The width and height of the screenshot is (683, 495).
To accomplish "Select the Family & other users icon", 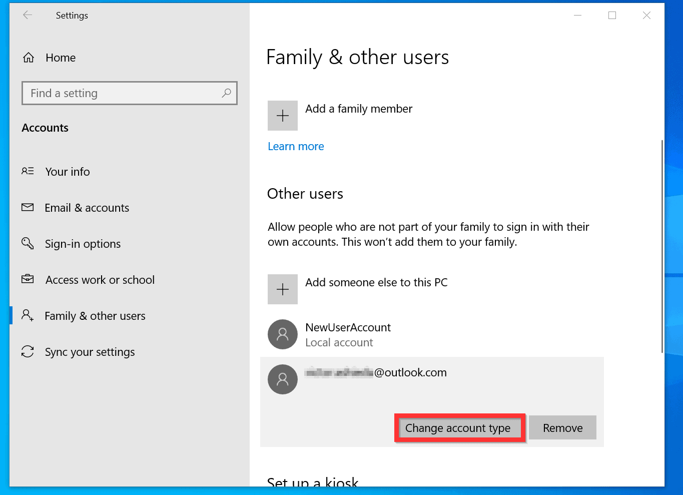I will point(28,315).
